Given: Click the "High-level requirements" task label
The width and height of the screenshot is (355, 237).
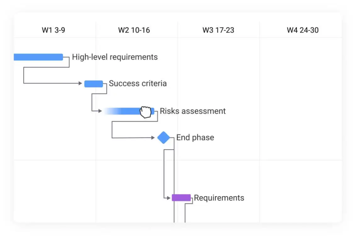Looking at the screenshot, I should point(115,57).
